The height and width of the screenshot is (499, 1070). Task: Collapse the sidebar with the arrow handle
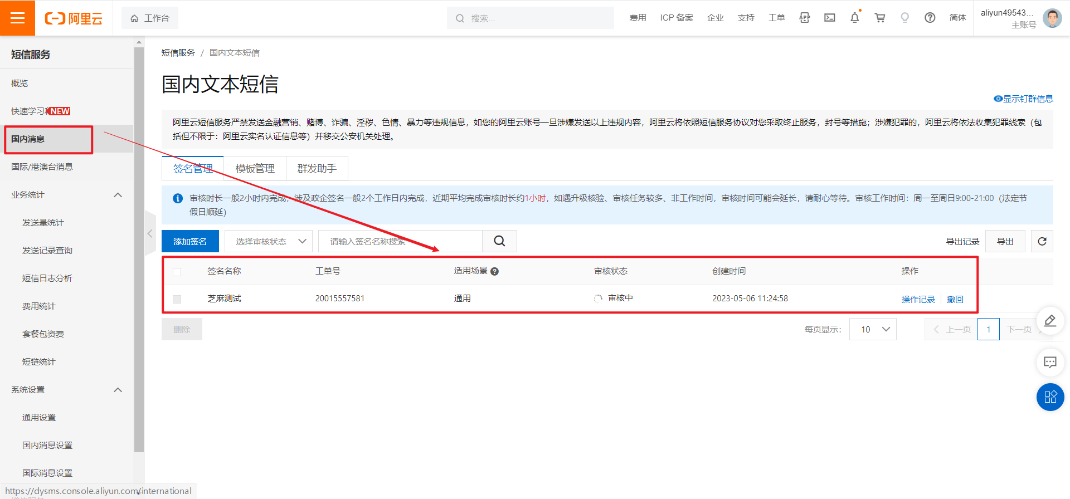(150, 234)
